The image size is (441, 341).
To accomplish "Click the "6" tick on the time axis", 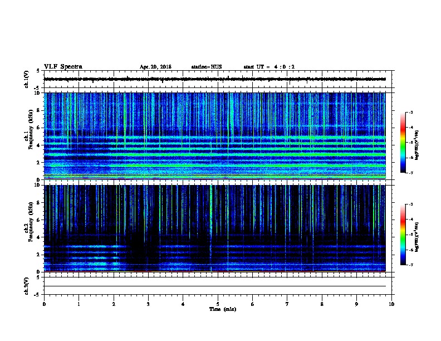I will pos(253,304).
